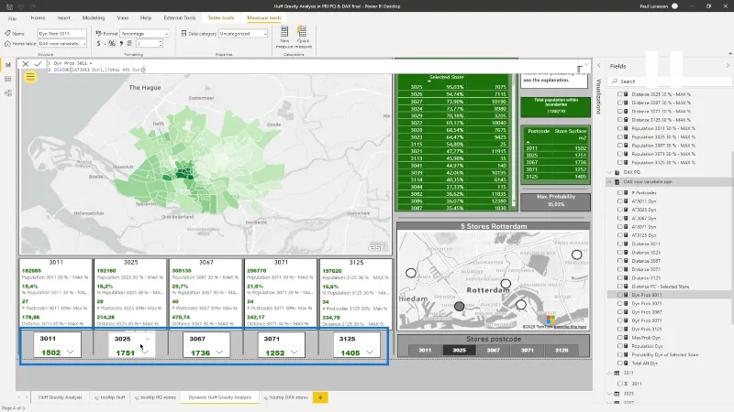Cancel the formula edit with X icon
Screen dimensions: 734x412
pyautogui.click(x=26, y=64)
